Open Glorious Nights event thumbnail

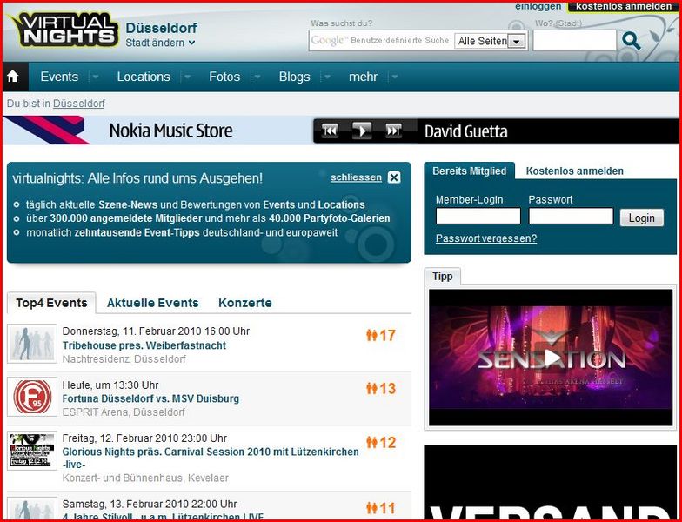(x=32, y=451)
